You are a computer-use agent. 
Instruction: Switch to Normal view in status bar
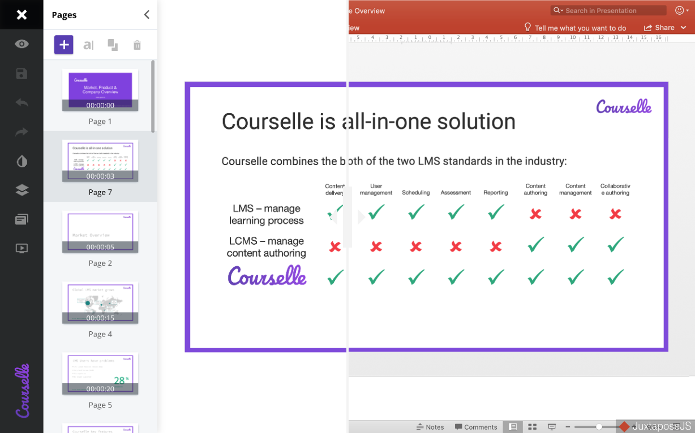[513, 427]
